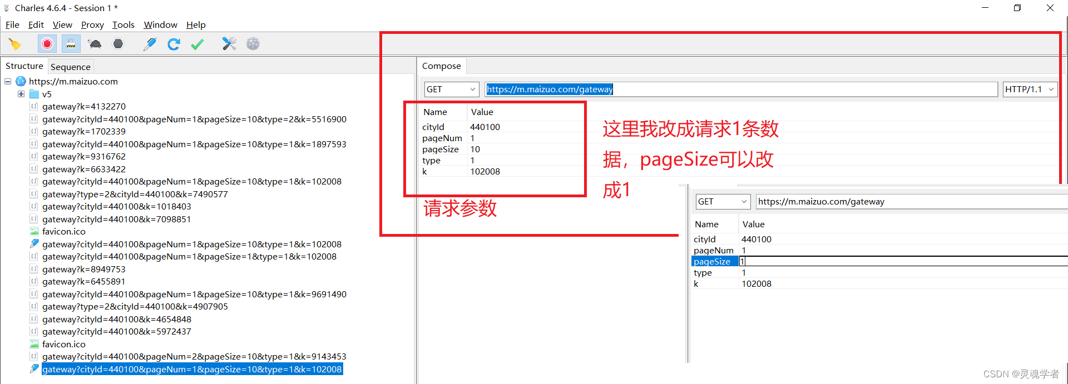This screenshot has height=384, width=1068.
Task: Select the first favicon.ico entry icon
Action: (x=34, y=231)
